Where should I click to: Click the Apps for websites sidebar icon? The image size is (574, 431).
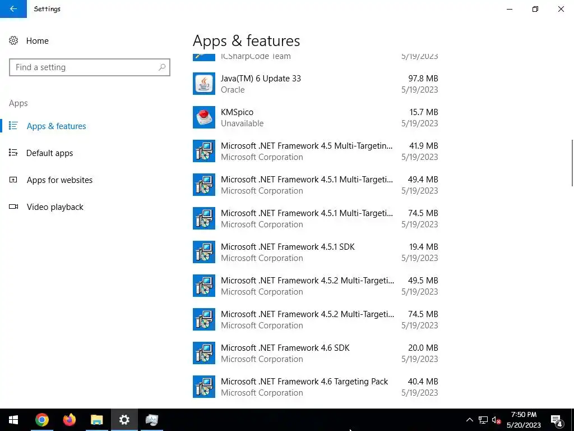[x=13, y=180]
